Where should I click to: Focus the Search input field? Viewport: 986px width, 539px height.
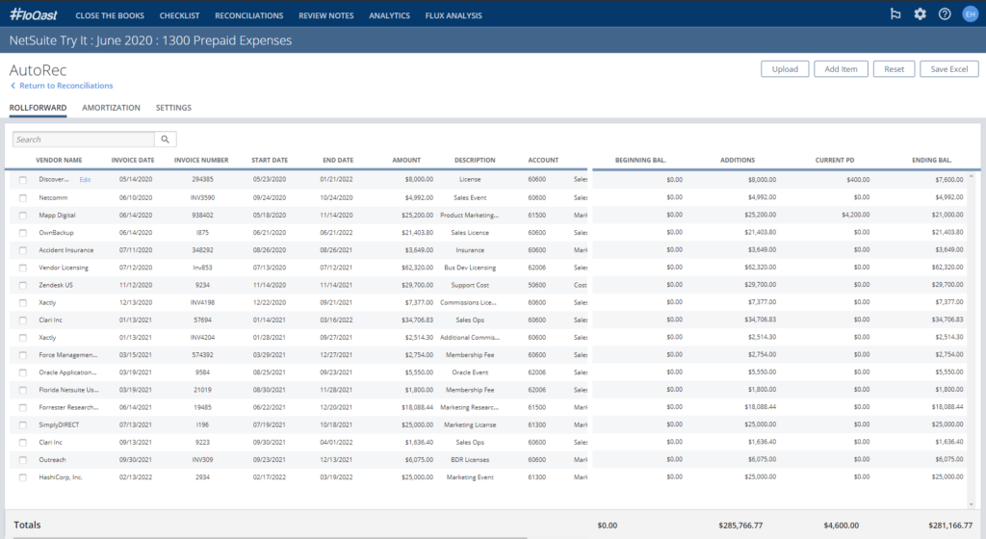tap(84, 140)
